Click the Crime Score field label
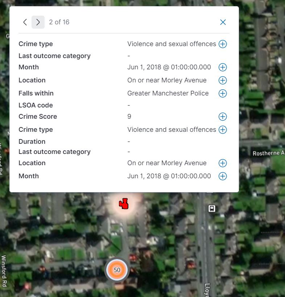The height and width of the screenshot is (297, 285). (x=38, y=117)
